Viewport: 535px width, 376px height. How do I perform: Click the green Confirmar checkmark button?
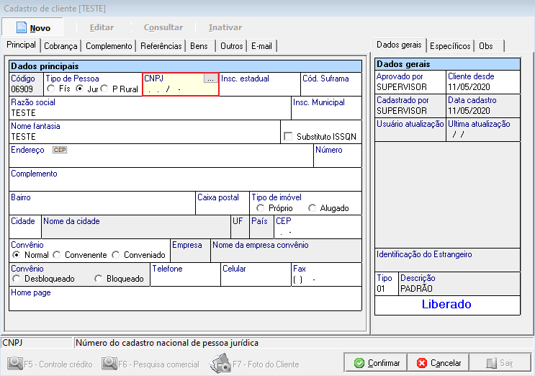[x=376, y=363]
